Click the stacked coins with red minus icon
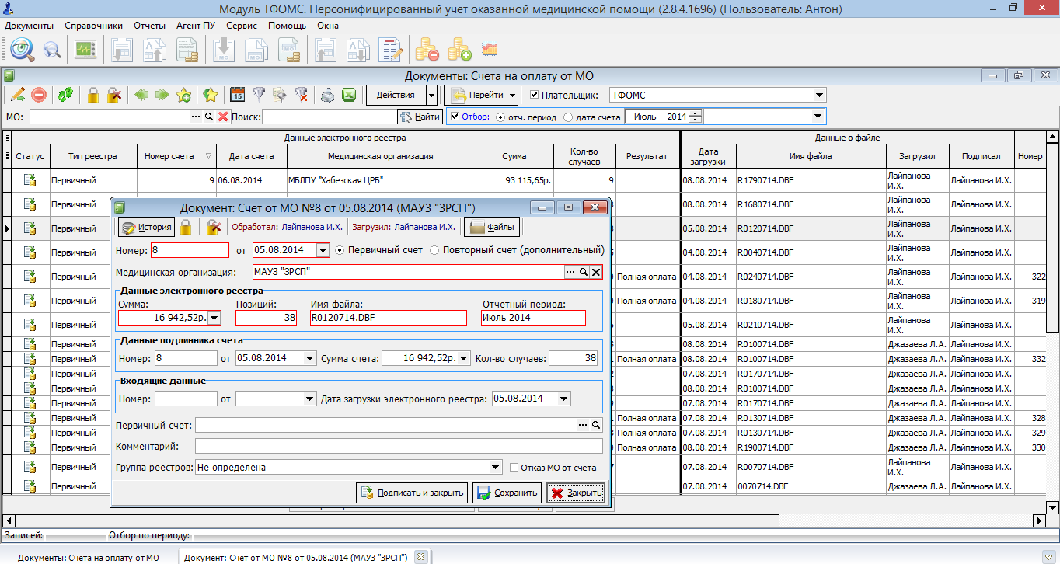Viewport: 1060px width, 564px height. 427,50
